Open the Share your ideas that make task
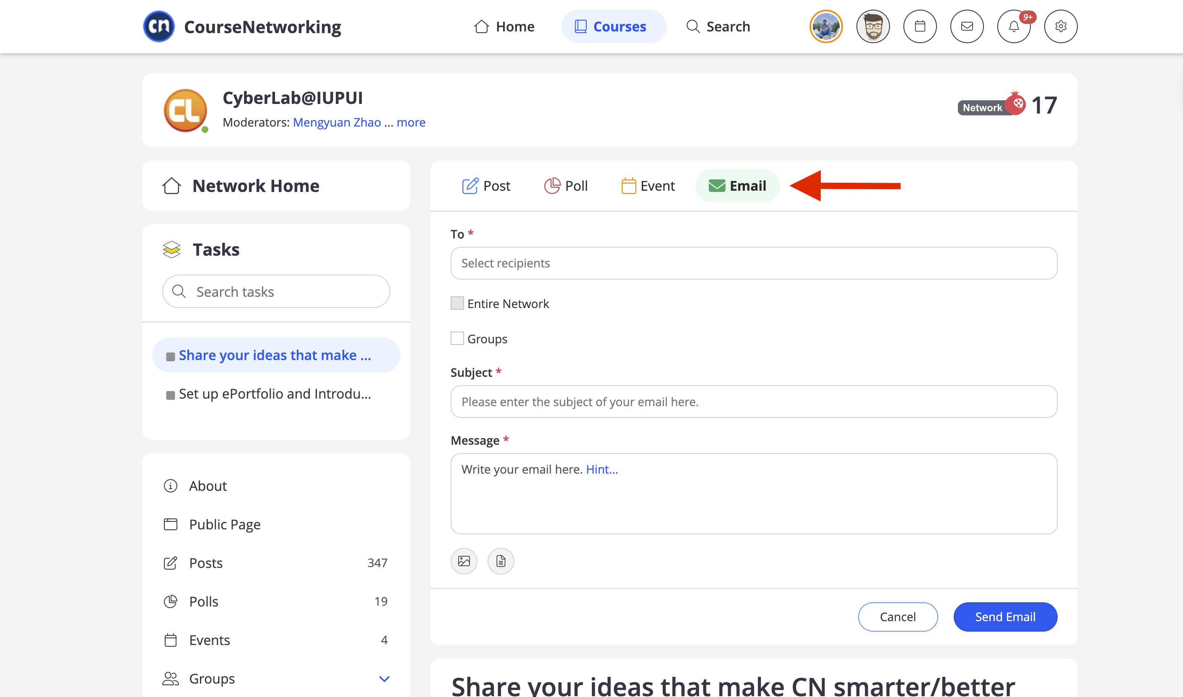The image size is (1183, 697). (x=276, y=355)
